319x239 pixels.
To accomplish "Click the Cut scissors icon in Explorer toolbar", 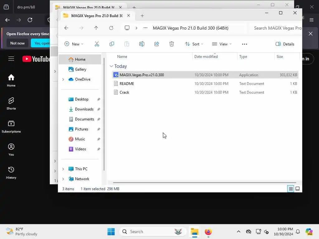I will (x=97, y=44).
